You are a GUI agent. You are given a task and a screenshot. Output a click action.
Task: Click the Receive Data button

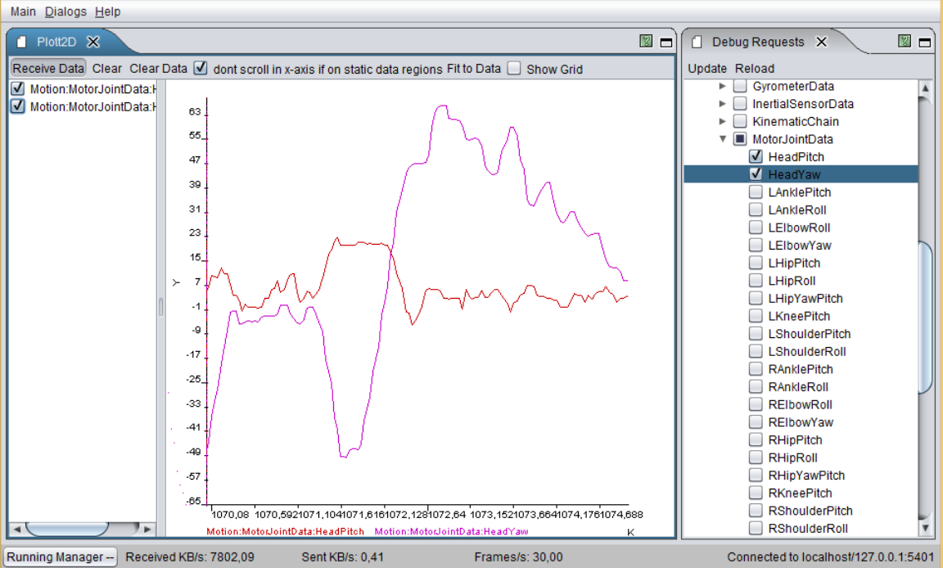tap(48, 69)
